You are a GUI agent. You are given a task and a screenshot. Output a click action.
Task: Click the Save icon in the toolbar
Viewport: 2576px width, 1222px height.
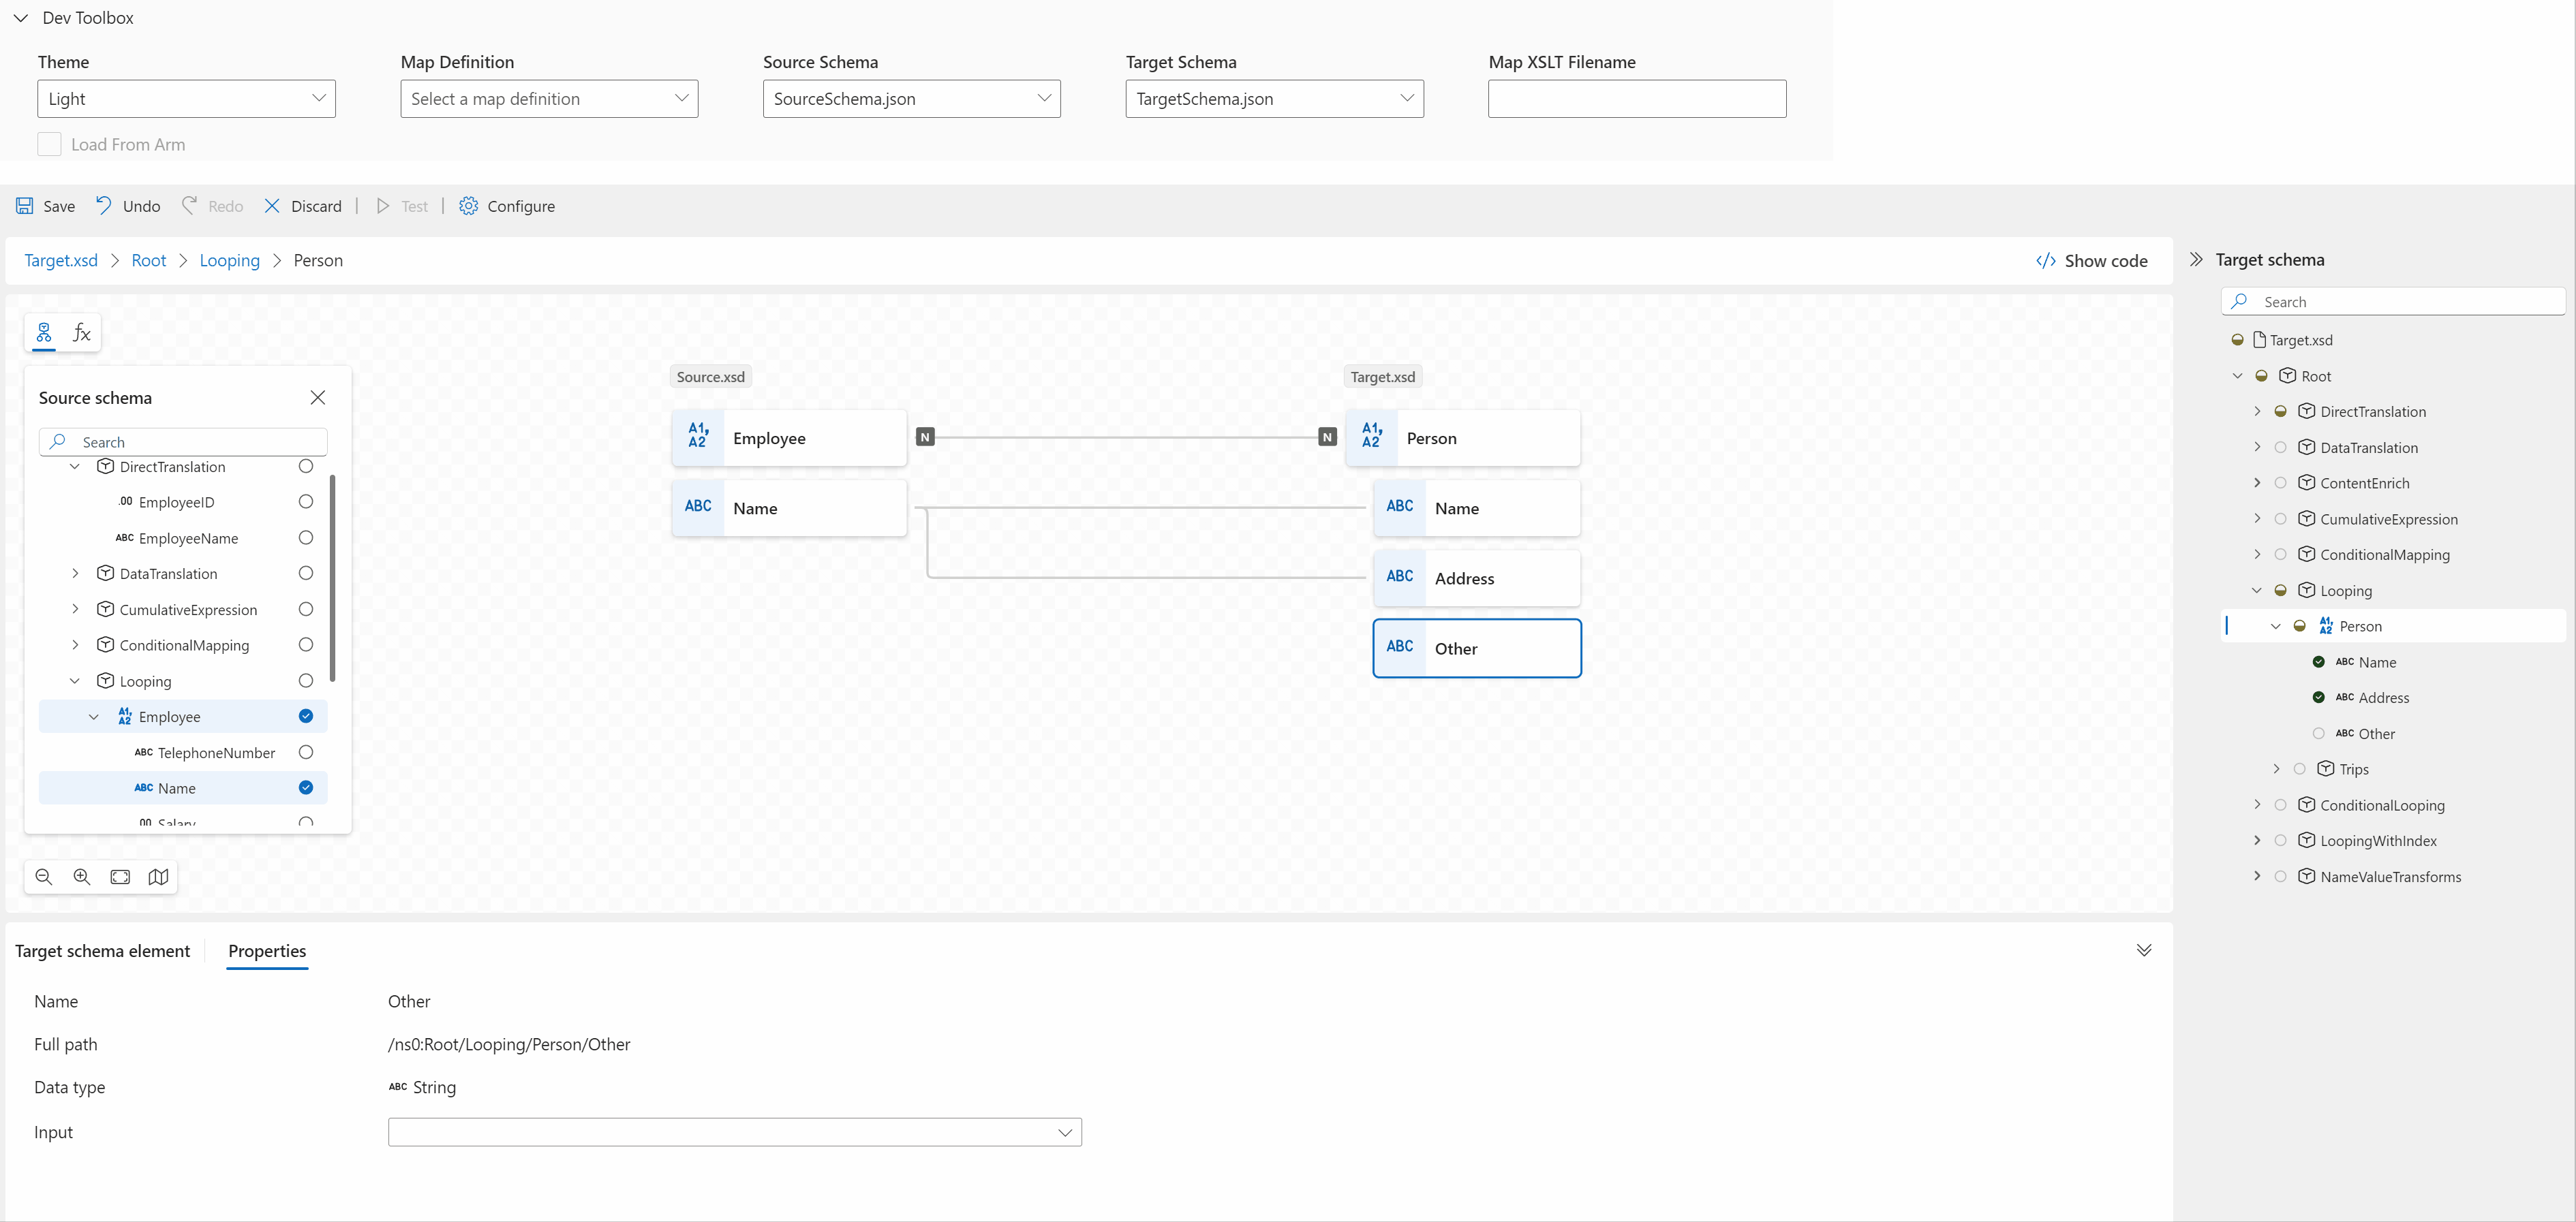pyautogui.click(x=24, y=206)
